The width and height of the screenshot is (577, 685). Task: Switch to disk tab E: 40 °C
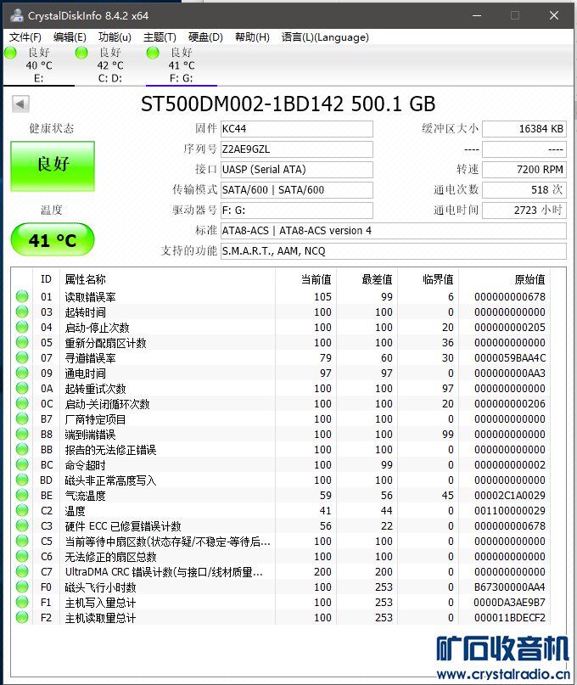pos(39,65)
